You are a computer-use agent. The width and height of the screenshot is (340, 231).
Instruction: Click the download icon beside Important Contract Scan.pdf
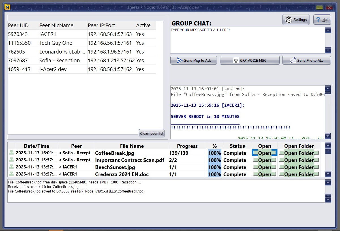pos(11,160)
